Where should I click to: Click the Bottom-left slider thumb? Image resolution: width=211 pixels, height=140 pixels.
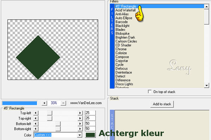pyautogui.click(x=58, y=124)
